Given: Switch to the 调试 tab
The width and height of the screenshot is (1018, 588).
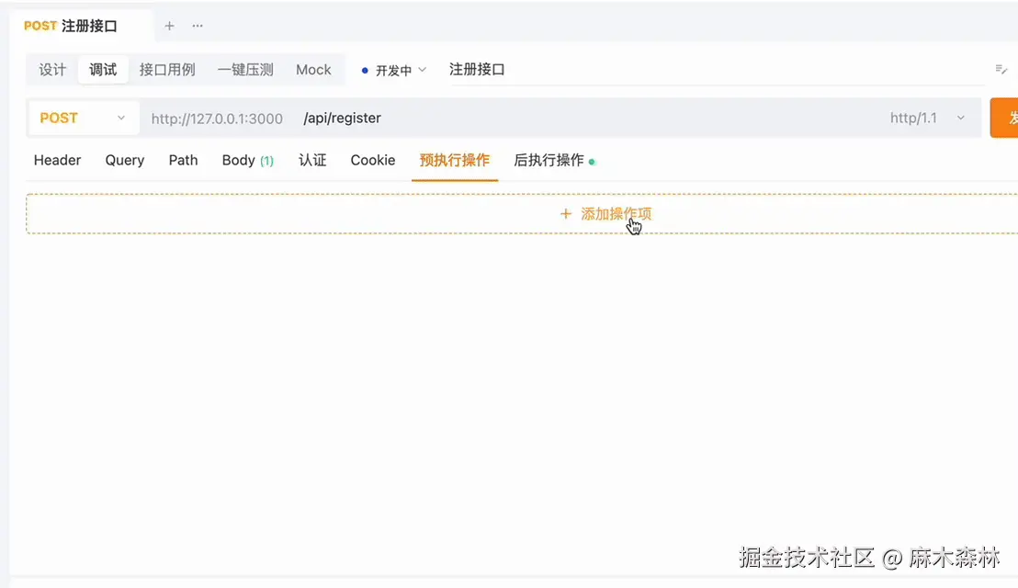Looking at the screenshot, I should [103, 70].
